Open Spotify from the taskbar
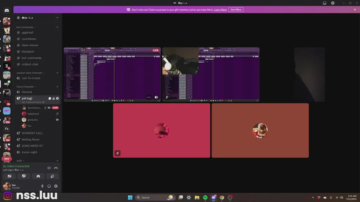Image resolution: width=360 pixels, height=202 pixels. 205,198
